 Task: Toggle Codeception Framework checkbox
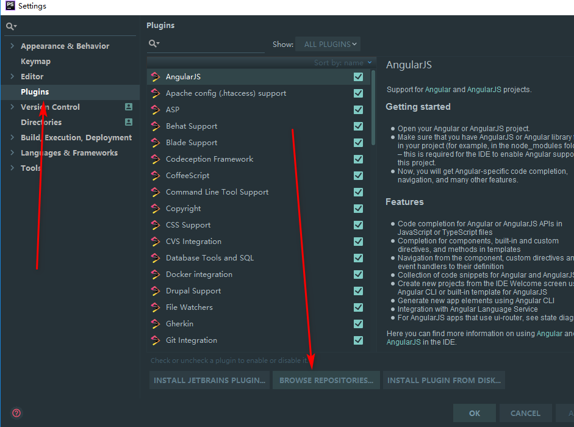[359, 159]
